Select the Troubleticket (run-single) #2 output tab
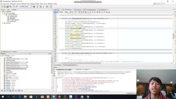The width and height of the screenshot is (176, 99). (82, 70)
